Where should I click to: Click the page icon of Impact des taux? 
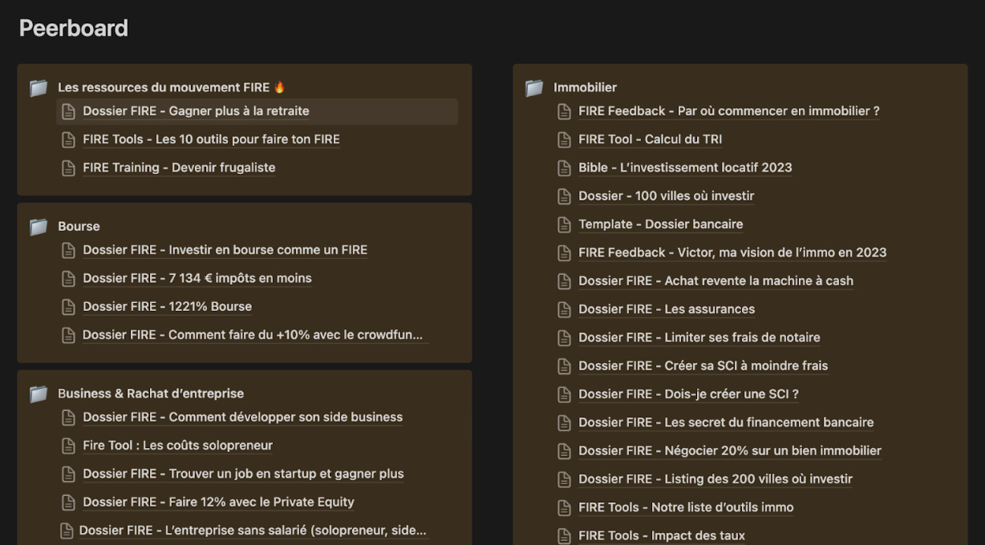(565, 535)
